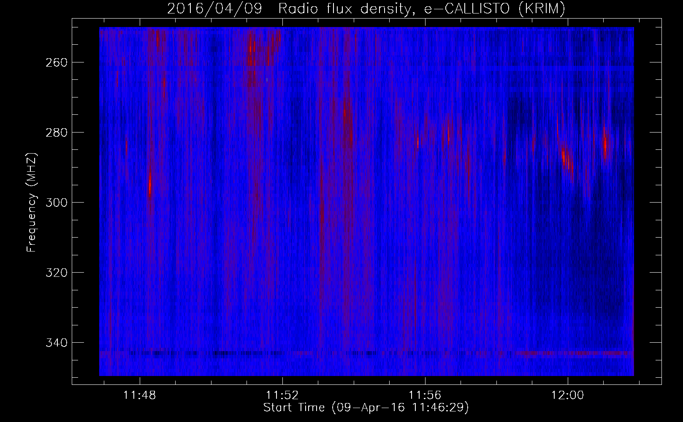The image size is (683, 422).
Task: Click the 280 frequency tick label
Action: 56,133
